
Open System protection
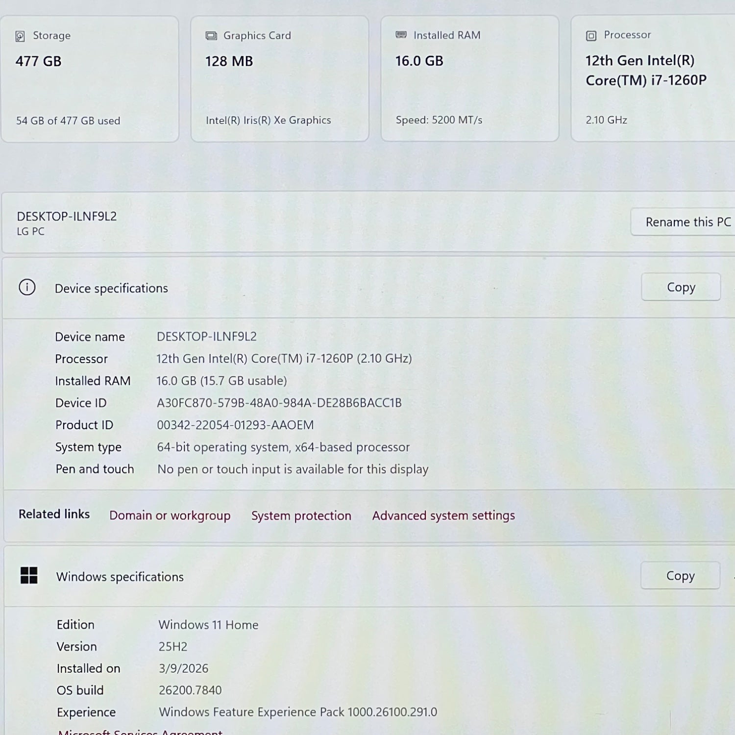(301, 515)
